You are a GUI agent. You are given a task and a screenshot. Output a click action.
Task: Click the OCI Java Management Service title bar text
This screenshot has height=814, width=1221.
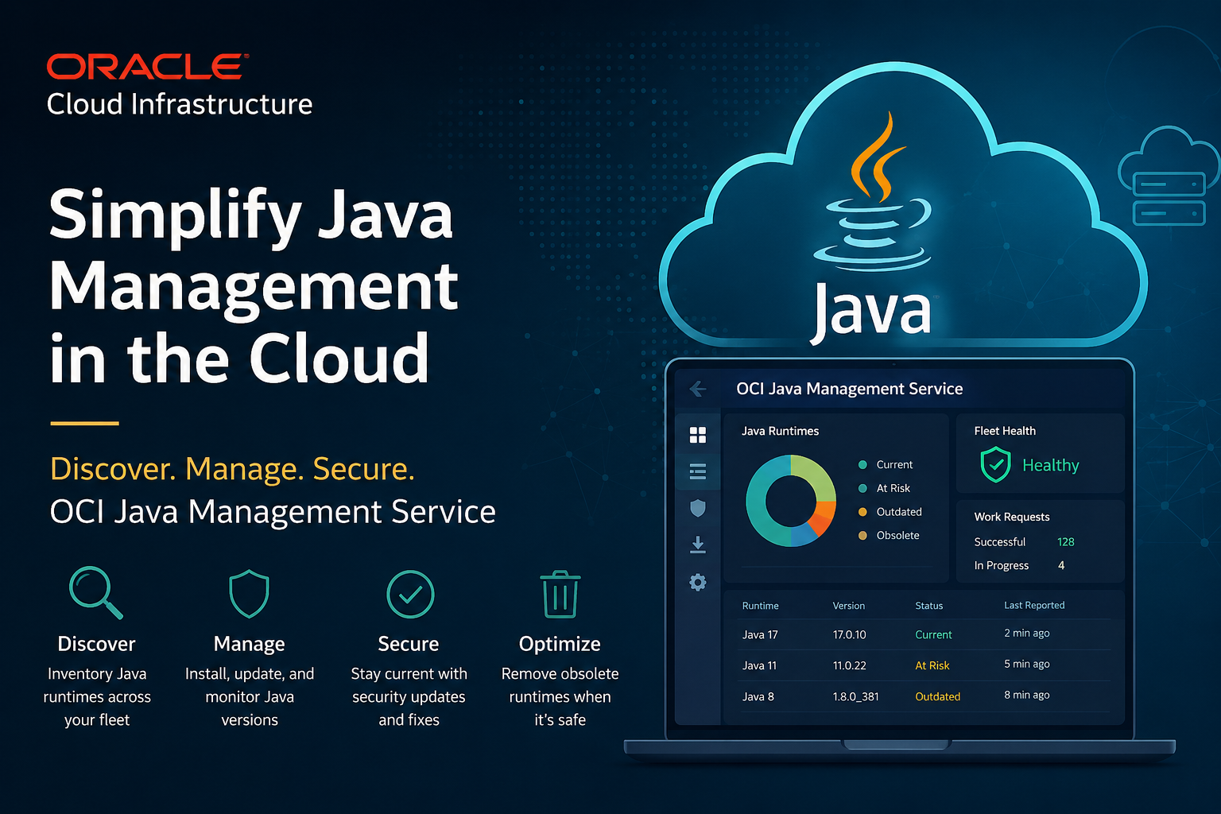[849, 389]
